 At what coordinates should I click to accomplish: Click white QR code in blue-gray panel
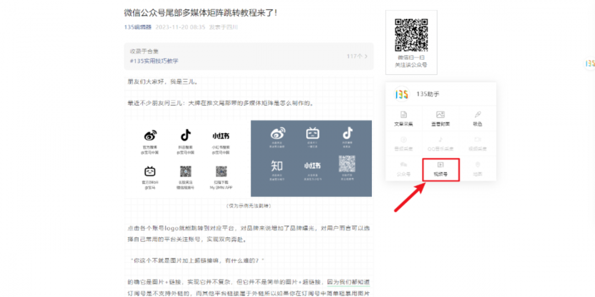(x=347, y=164)
